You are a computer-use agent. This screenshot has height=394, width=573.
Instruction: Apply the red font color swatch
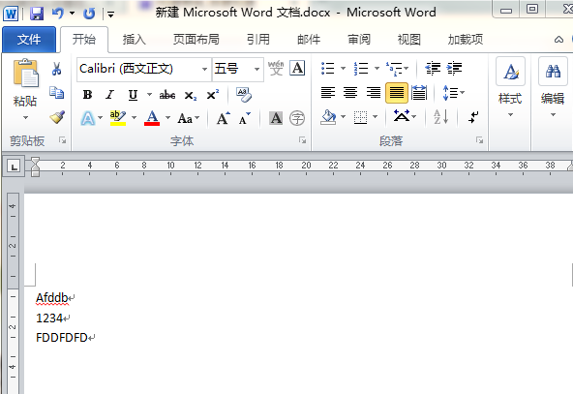(152, 118)
